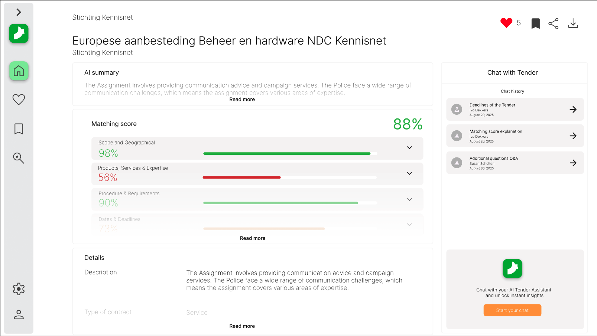Download the tender using the download icon
Viewport: 597px width, 336px height.
[x=573, y=24]
